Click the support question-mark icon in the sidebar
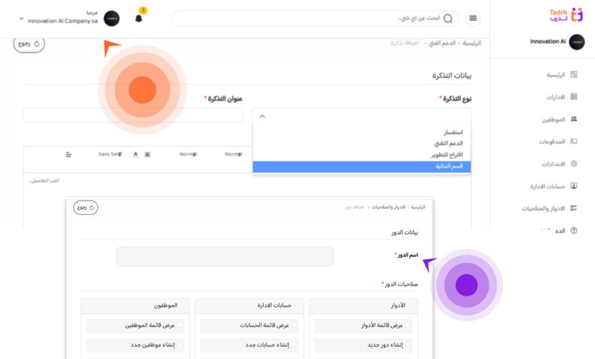 tap(574, 231)
